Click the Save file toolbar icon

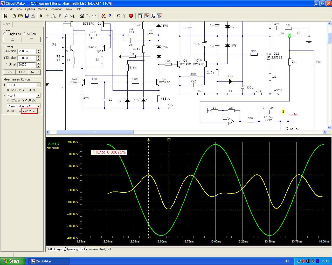(27, 16)
